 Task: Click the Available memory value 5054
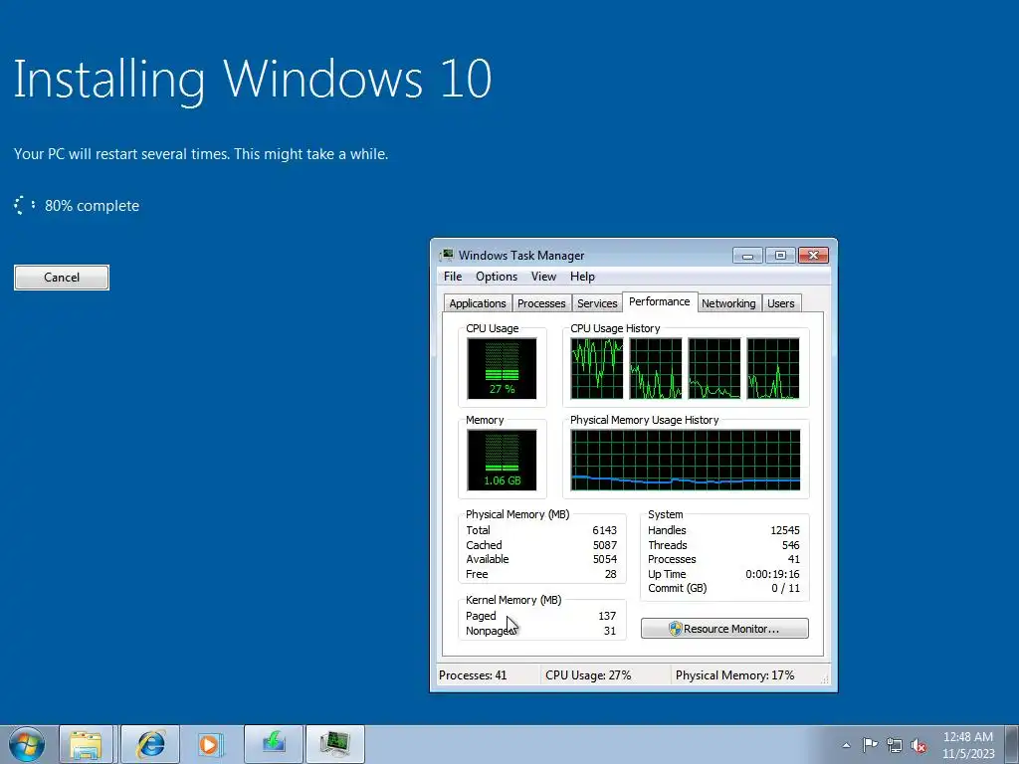tap(604, 559)
